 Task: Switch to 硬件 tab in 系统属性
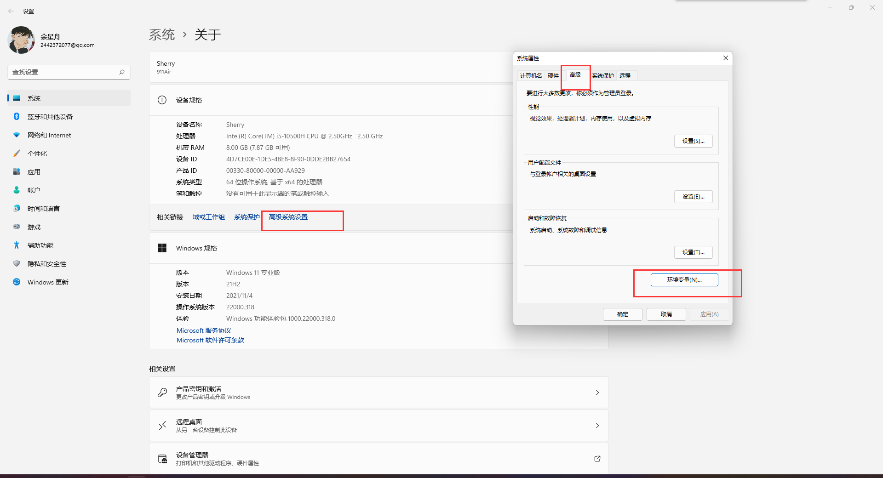pyautogui.click(x=553, y=76)
